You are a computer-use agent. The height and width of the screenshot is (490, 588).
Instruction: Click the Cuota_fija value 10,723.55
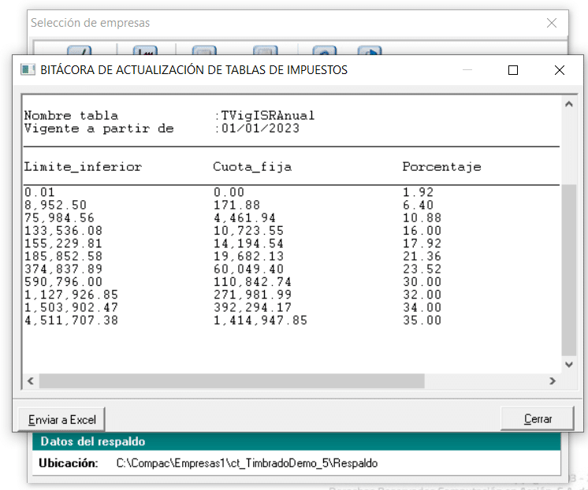pyautogui.click(x=248, y=231)
